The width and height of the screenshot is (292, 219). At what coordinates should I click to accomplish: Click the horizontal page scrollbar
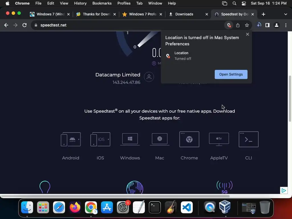point(115,196)
